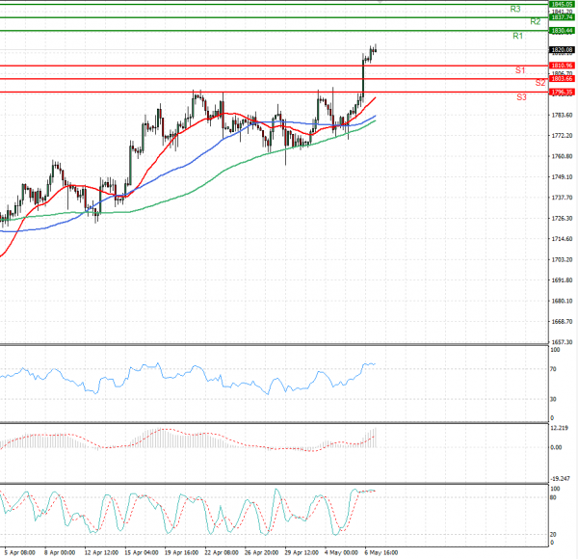Click the 1714.60 price axis value
Image resolution: width=578 pixels, height=559 pixels.
562,239
